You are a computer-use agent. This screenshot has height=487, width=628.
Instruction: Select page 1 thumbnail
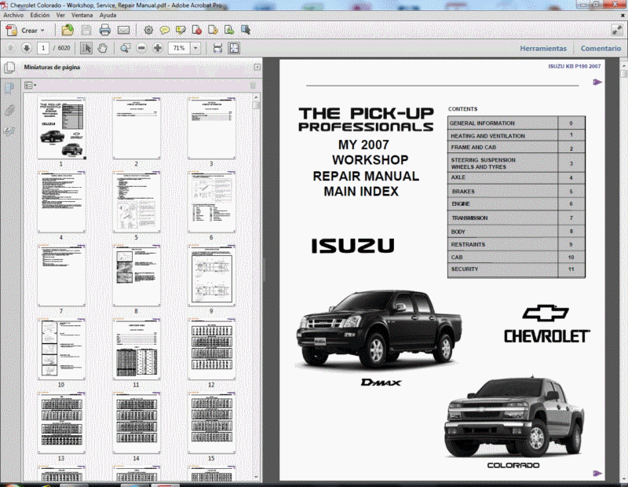coord(61,128)
